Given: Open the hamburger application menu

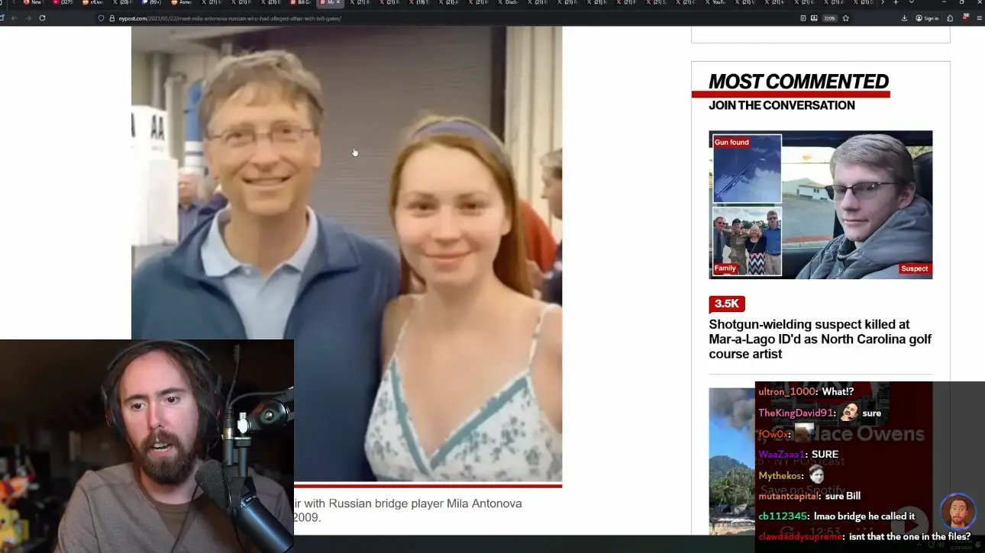Looking at the screenshot, I should [979, 18].
